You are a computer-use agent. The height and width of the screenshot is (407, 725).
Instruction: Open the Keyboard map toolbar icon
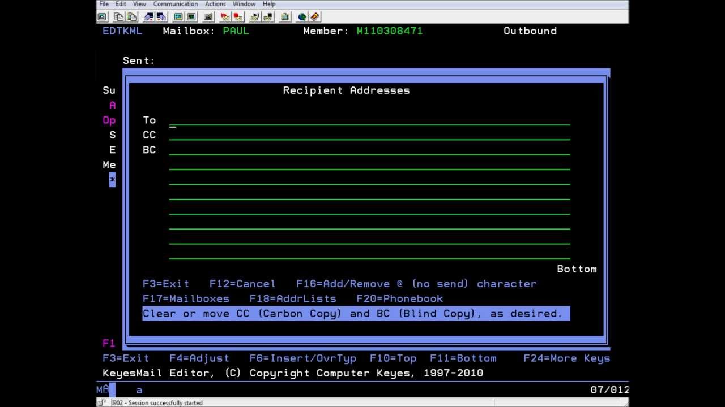tap(208, 17)
